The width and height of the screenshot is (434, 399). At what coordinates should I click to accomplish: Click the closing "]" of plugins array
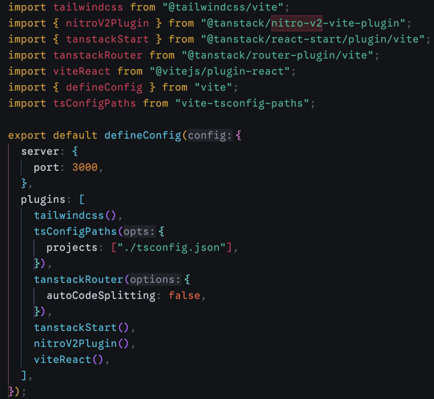[x=24, y=376]
